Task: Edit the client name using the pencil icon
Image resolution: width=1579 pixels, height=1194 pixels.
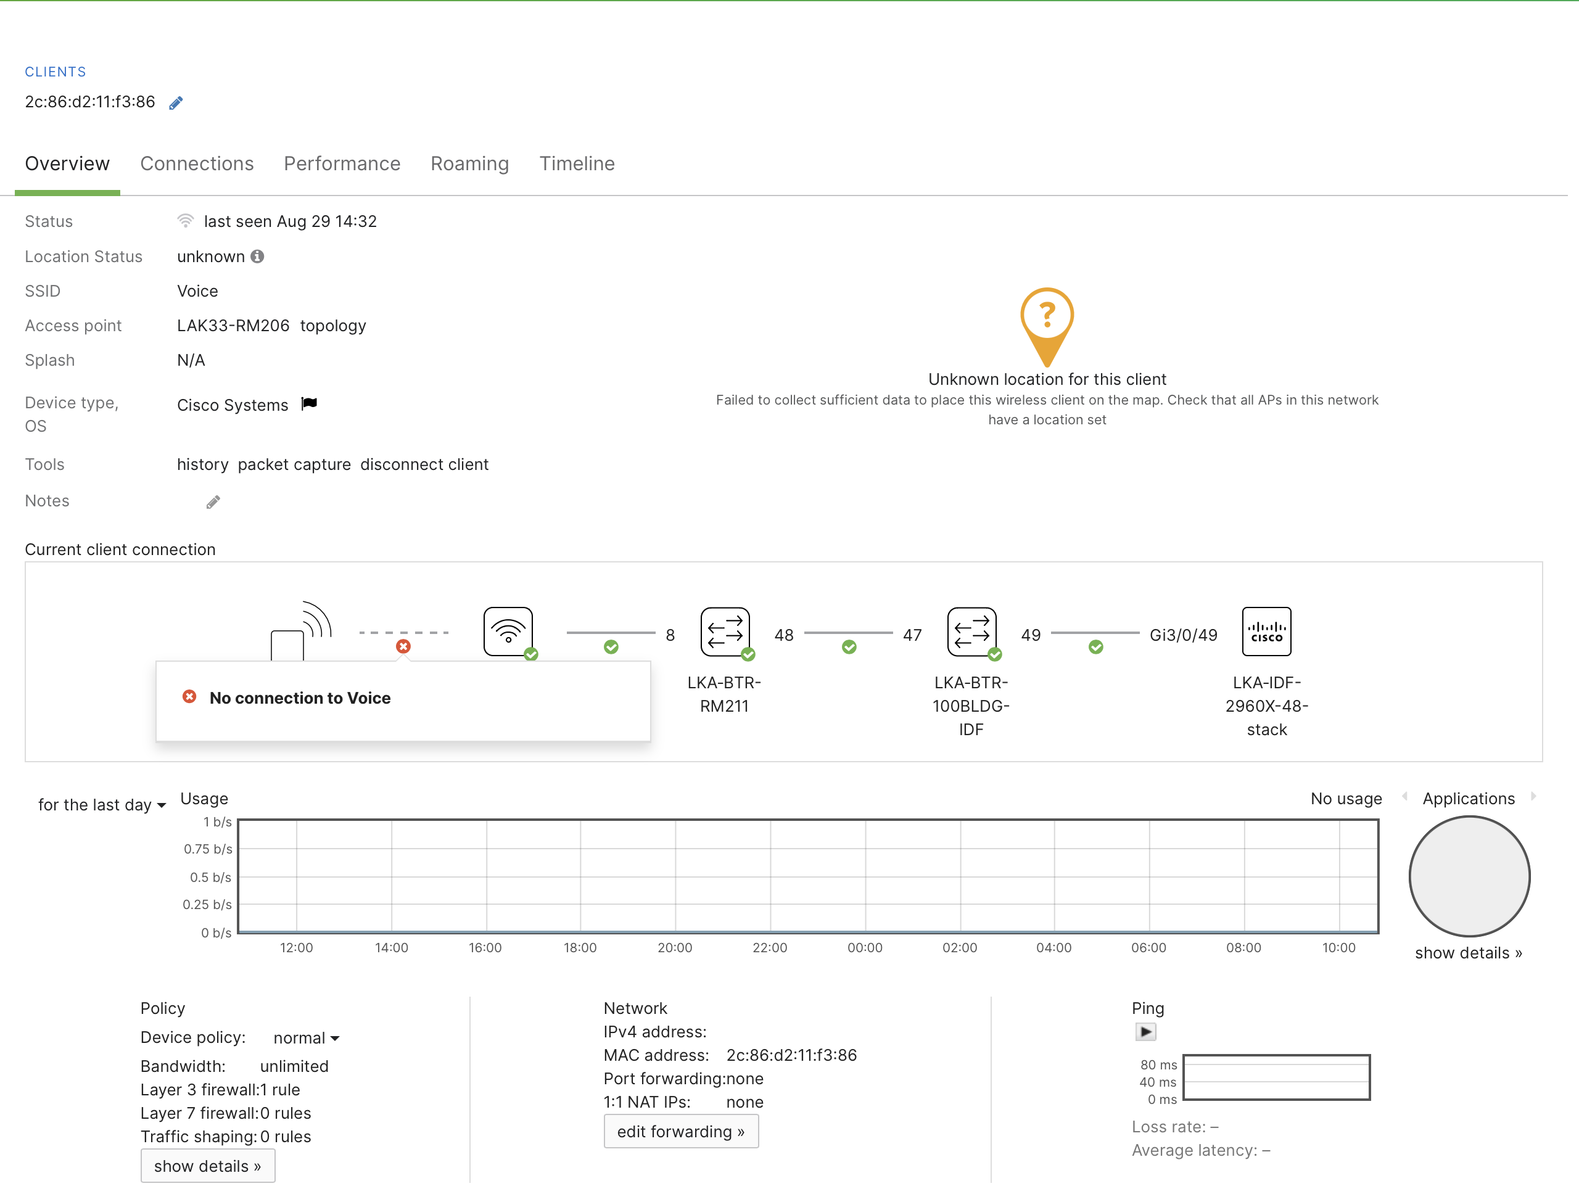Action: point(176,103)
